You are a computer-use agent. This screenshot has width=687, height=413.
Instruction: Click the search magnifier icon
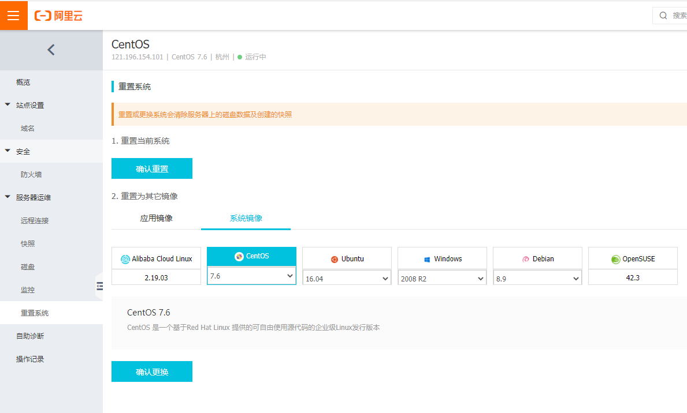point(663,16)
